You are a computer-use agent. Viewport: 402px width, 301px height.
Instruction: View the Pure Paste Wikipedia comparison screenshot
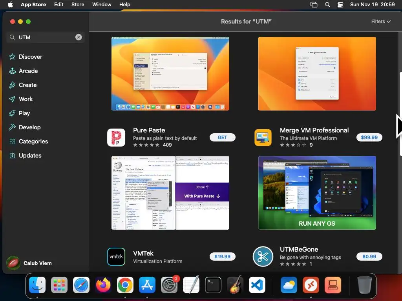(x=170, y=193)
